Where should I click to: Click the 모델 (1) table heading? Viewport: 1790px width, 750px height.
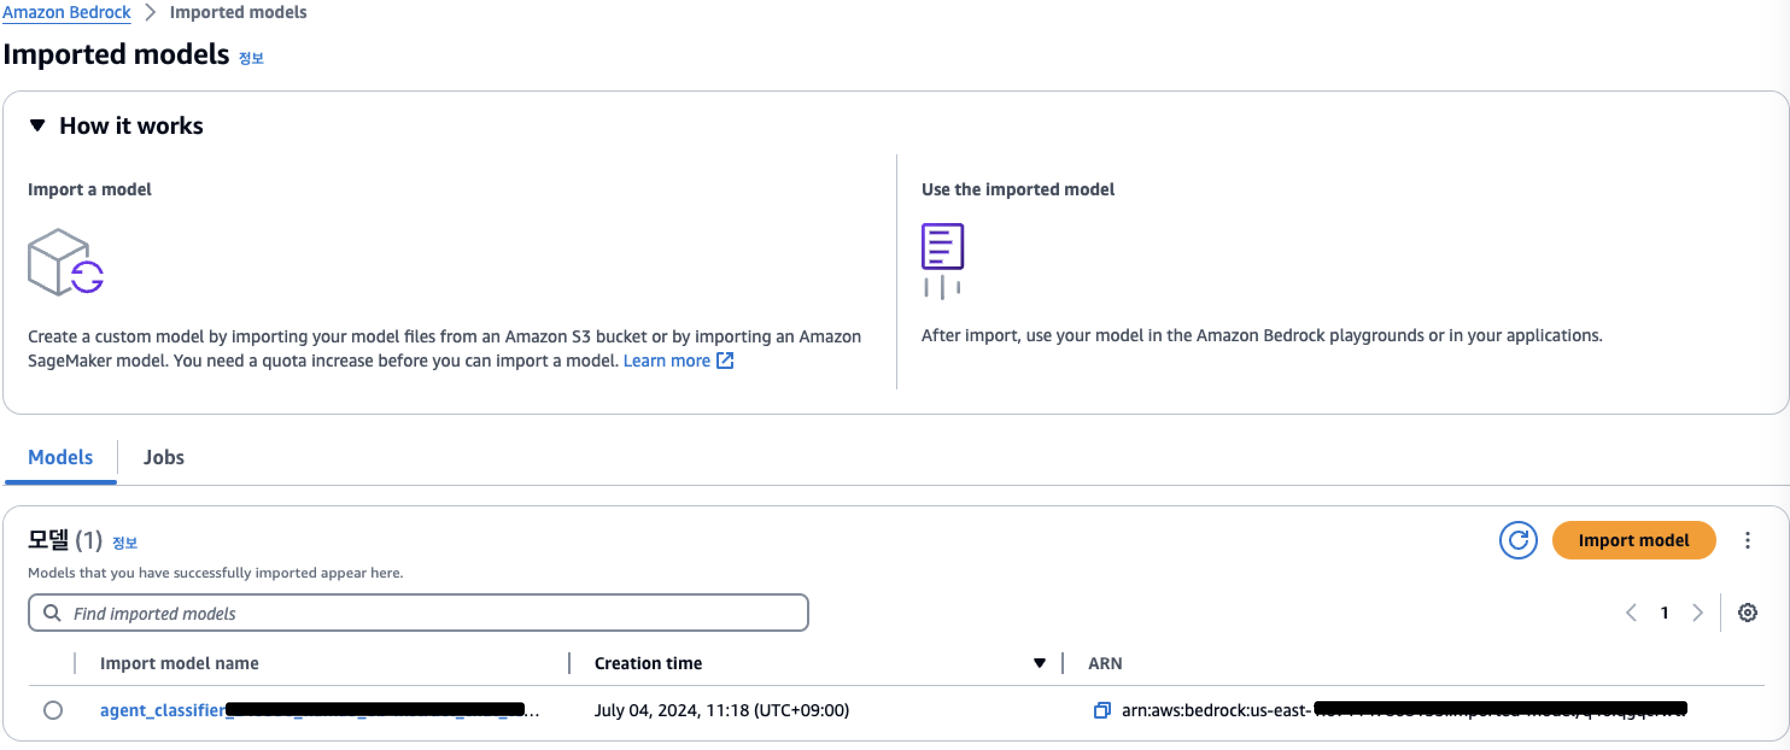tap(65, 540)
